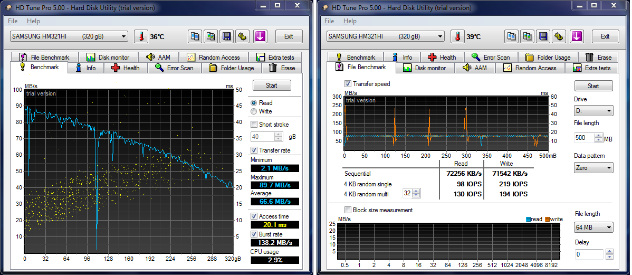Expand the Data pattern Zero dropdown
632x275 pixels.
pos(593,168)
